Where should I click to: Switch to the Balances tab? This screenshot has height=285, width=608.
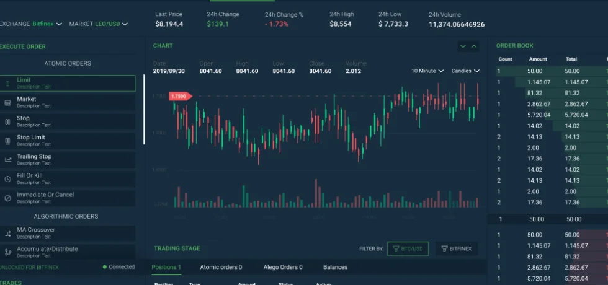pos(336,267)
